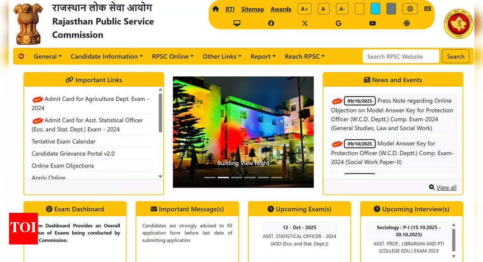Click the Search RPSC Website input field
Image resolution: width=483 pixels, height=262 pixels.
pos(400,56)
